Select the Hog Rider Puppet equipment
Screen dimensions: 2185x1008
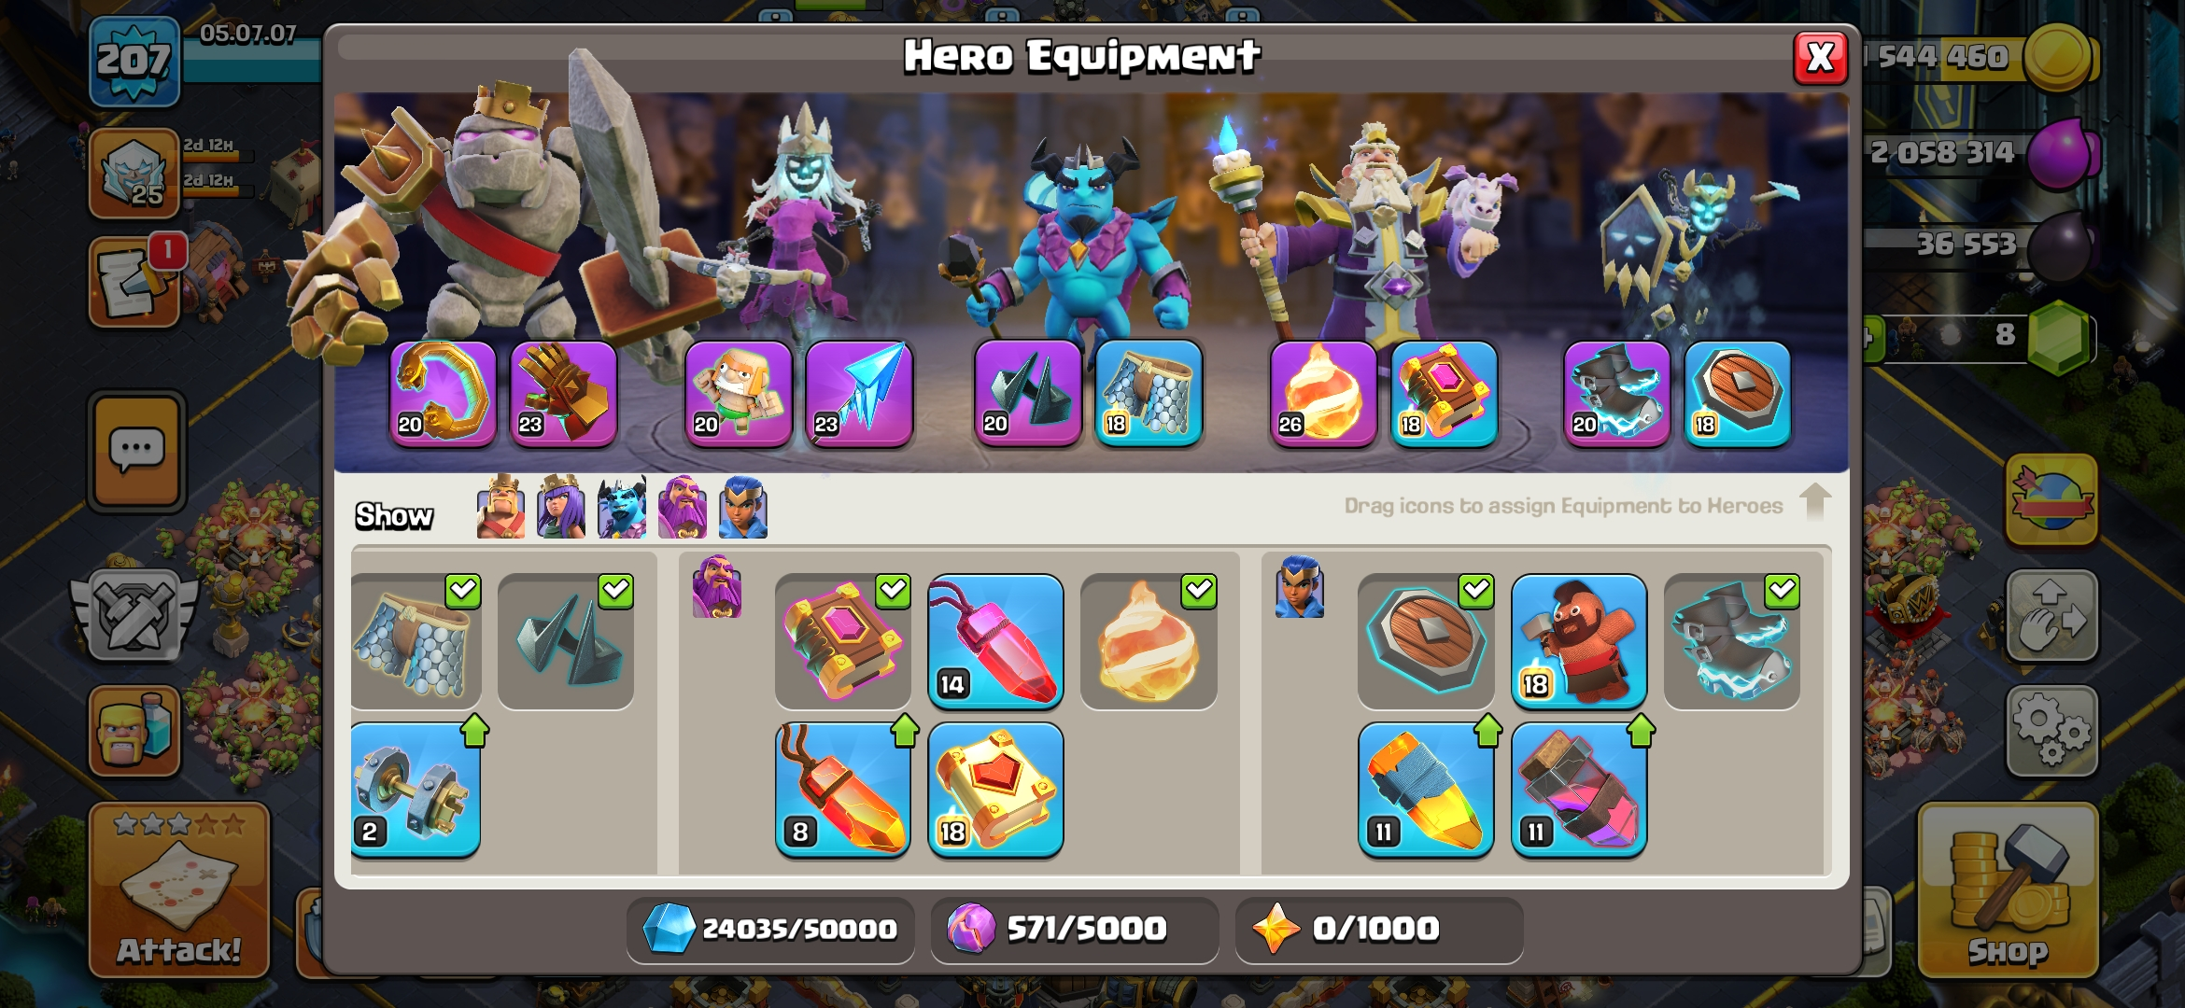1578,641
